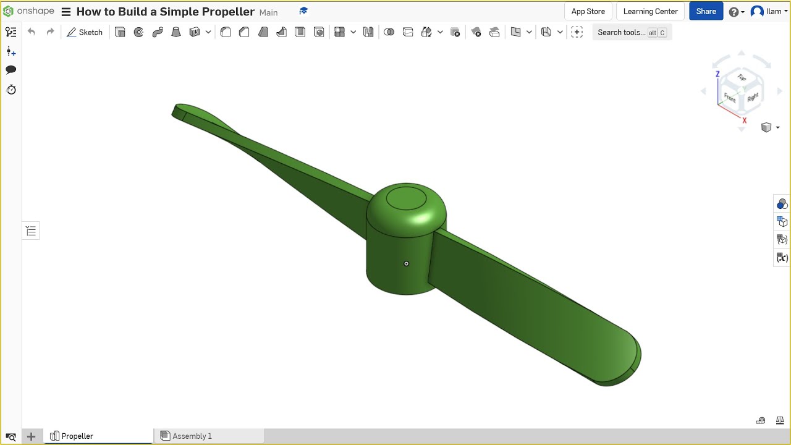
Task: Select the Delete part tool
Action: tap(455, 32)
